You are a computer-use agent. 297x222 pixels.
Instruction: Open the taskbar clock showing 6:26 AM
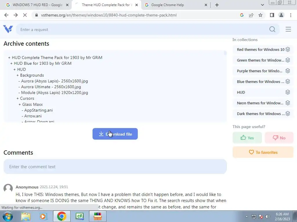pos(282,216)
